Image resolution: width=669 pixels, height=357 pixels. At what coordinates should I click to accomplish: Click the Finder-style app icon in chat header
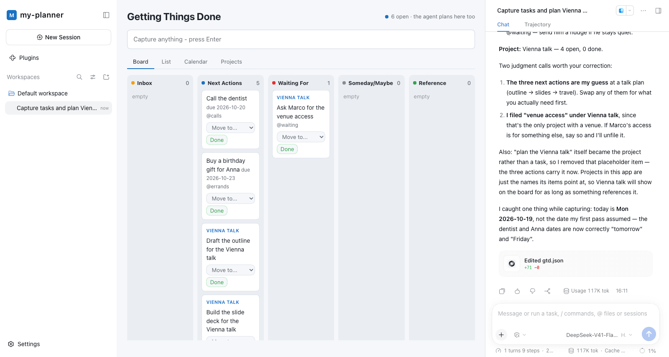click(x=621, y=10)
